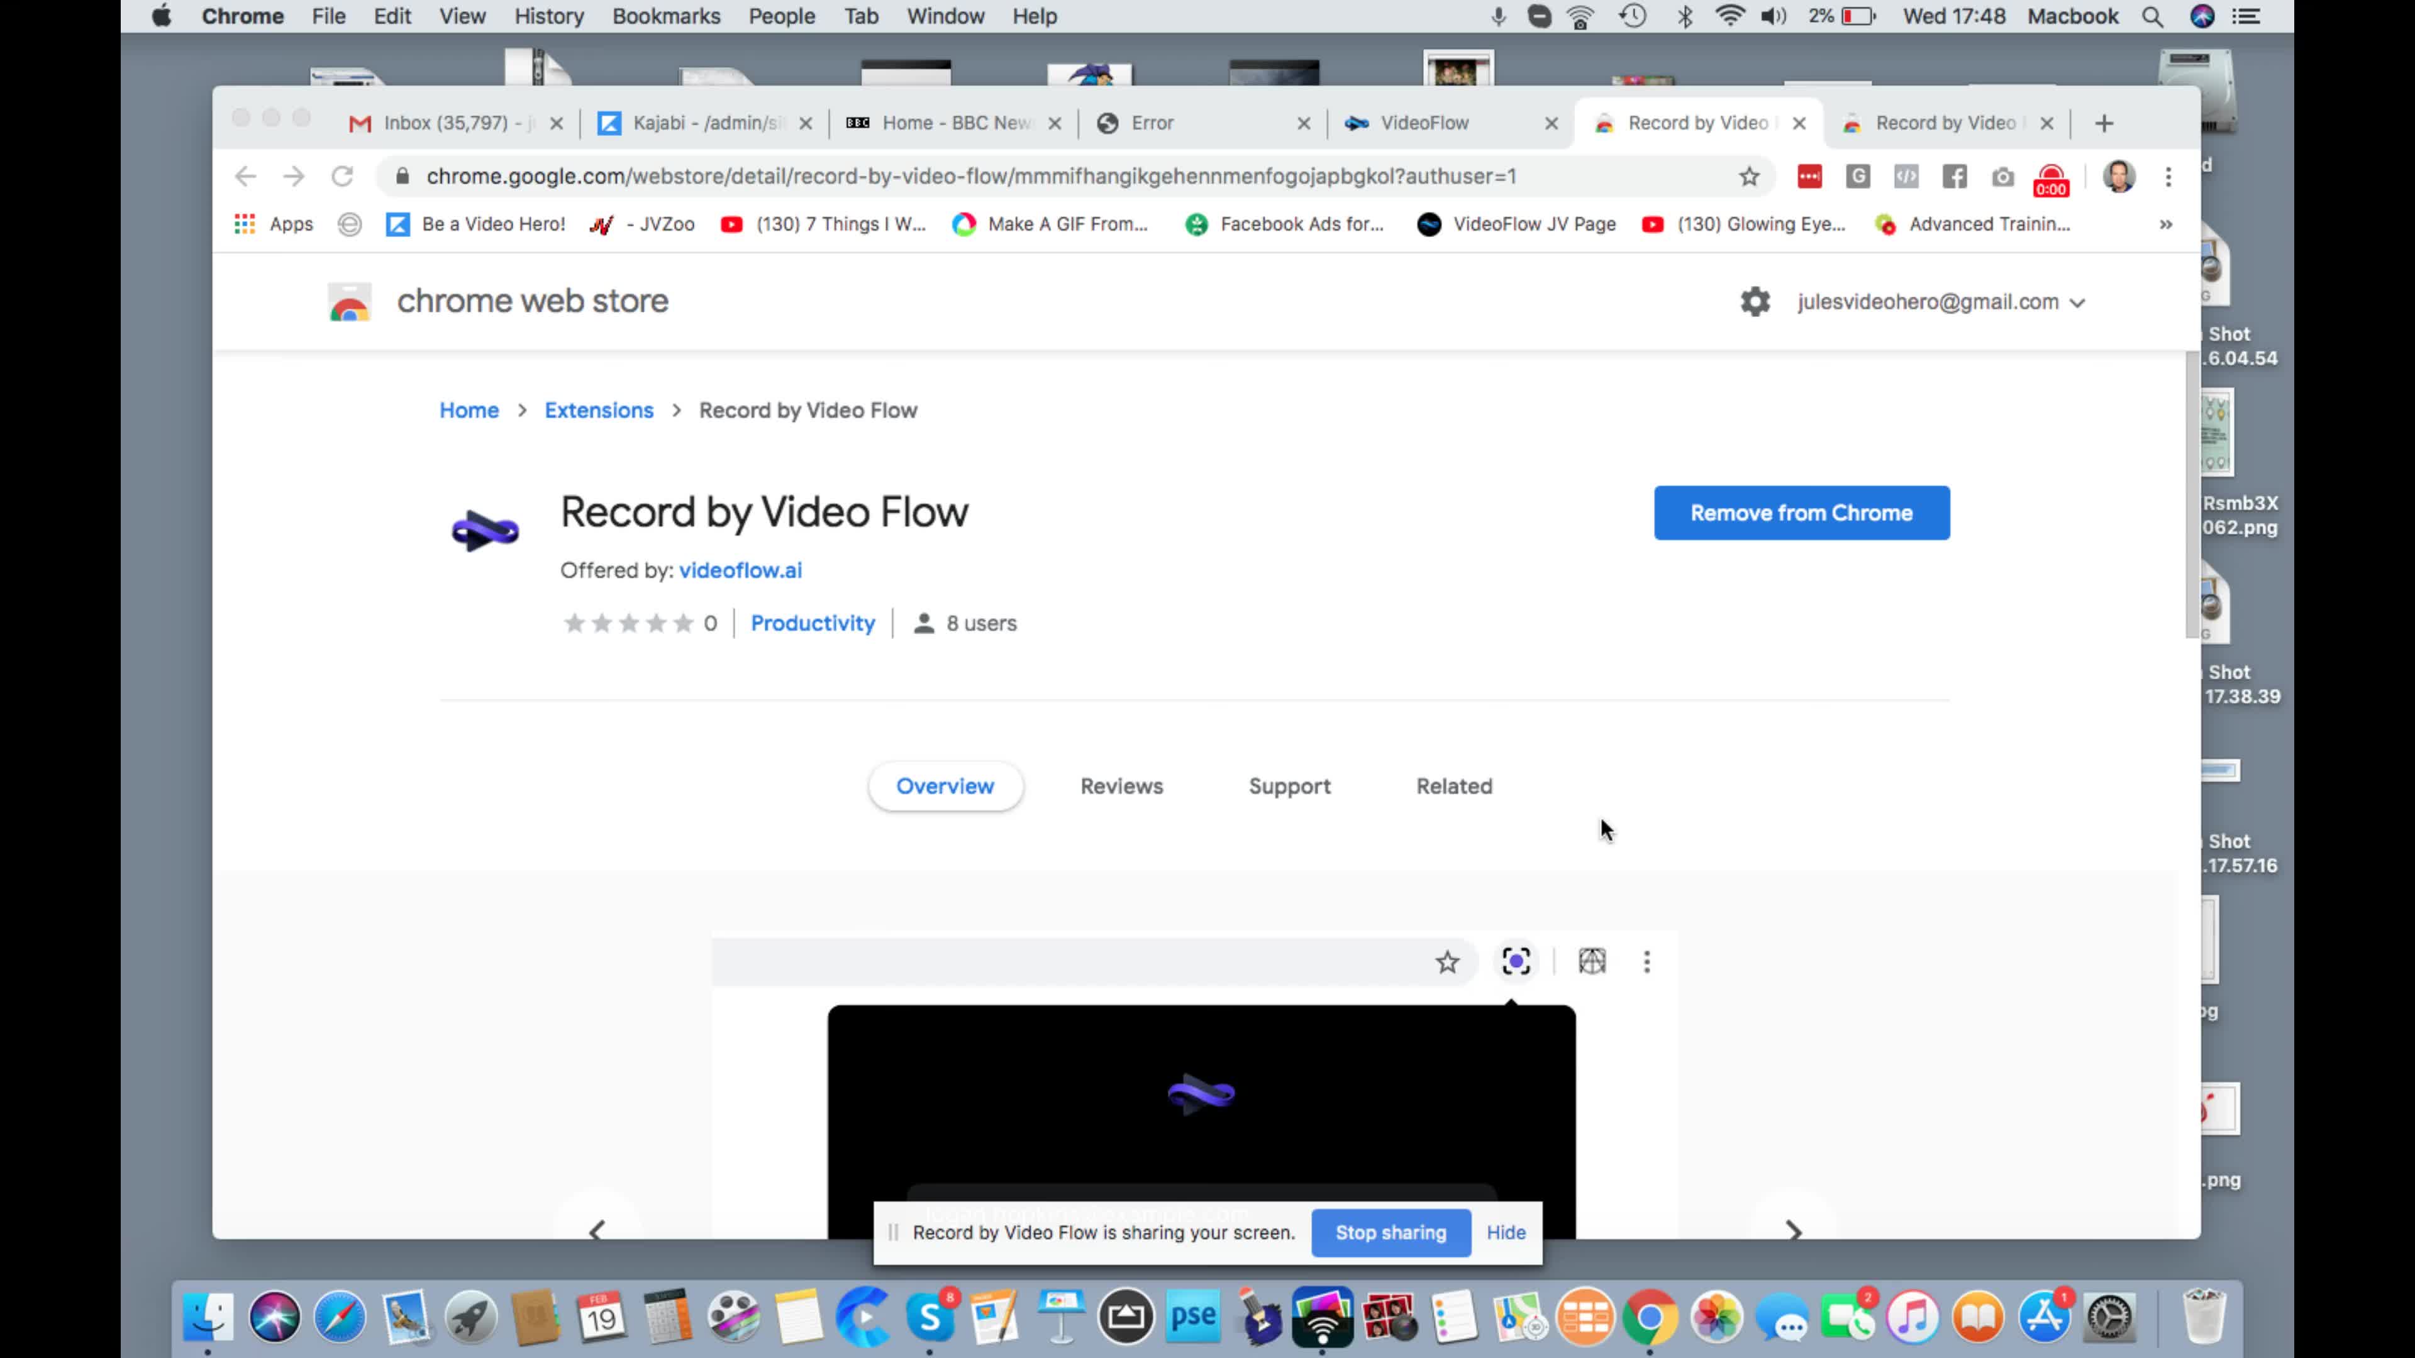Go to Extensions in the breadcrumb
This screenshot has height=1358, width=2415.
[x=598, y=411]
